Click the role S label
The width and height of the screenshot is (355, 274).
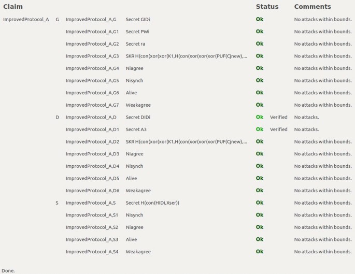click(x=57, y=203)
